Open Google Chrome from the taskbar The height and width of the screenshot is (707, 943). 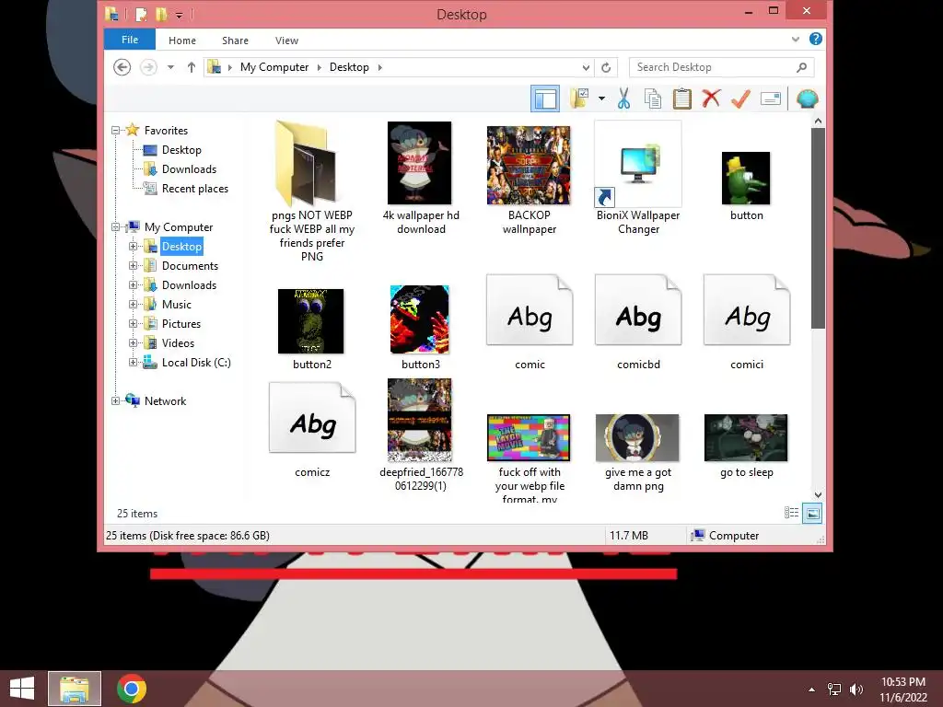click(132, 689)
